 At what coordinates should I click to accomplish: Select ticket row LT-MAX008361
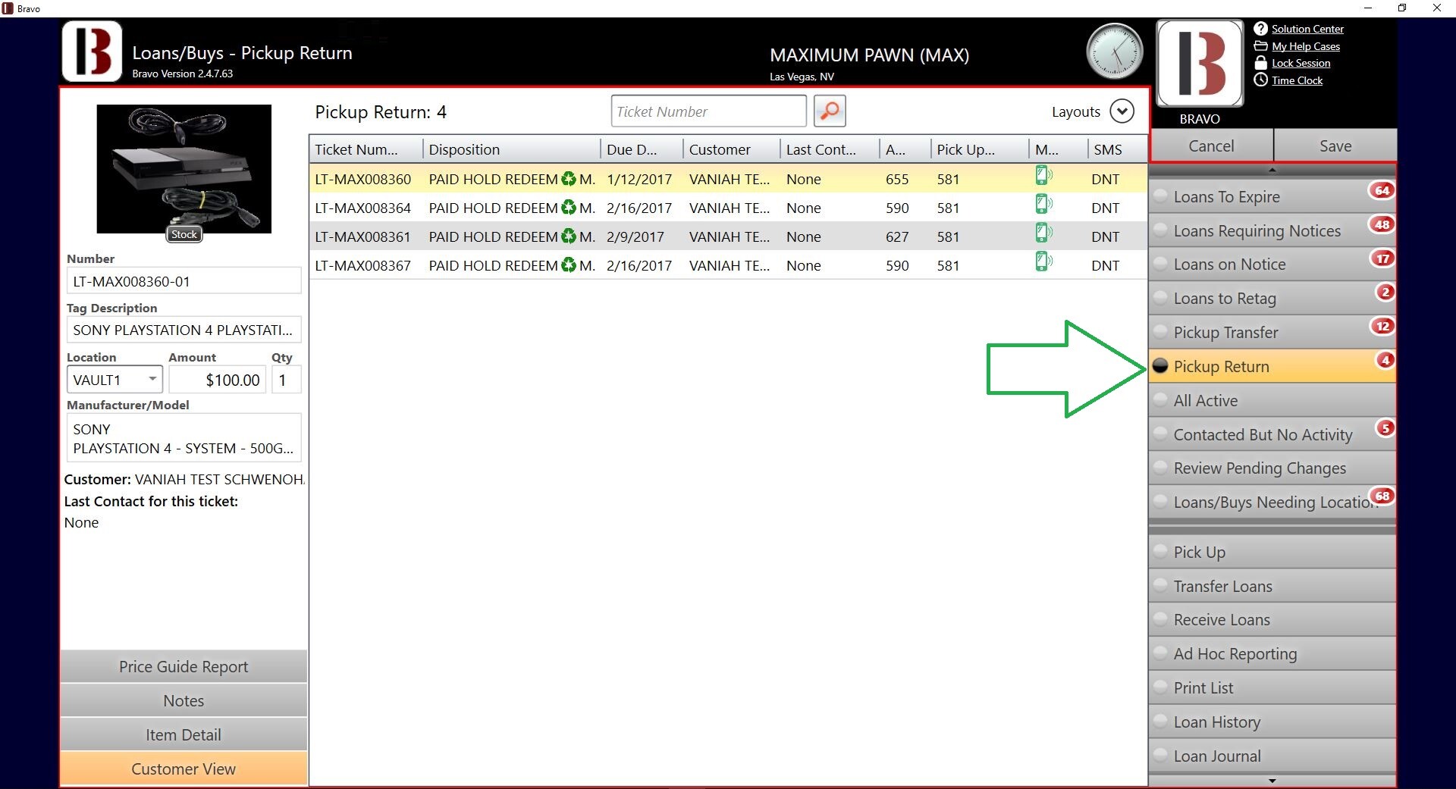click(x=728, y=236)
